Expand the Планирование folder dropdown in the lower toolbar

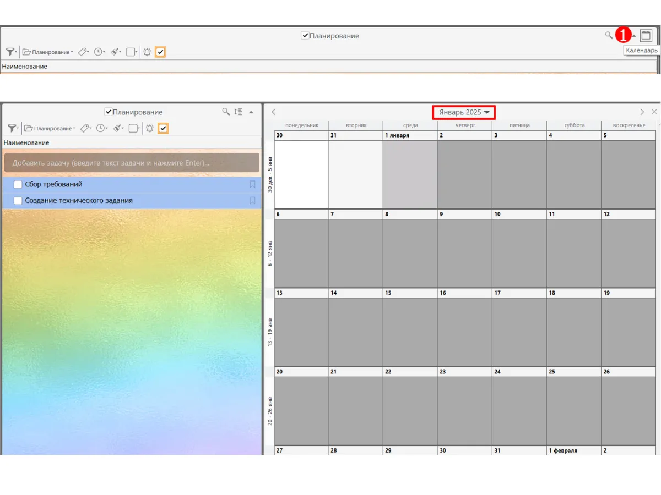(50, 128)
